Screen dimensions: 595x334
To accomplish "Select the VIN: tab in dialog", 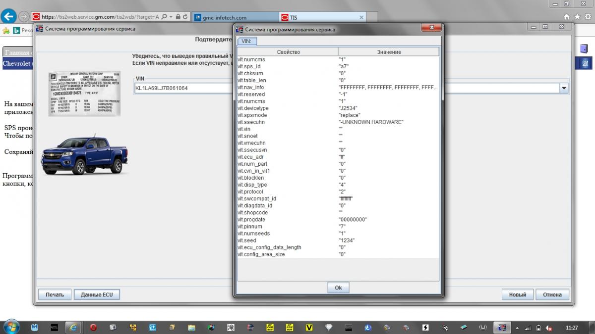I will (x=247, y=41).
